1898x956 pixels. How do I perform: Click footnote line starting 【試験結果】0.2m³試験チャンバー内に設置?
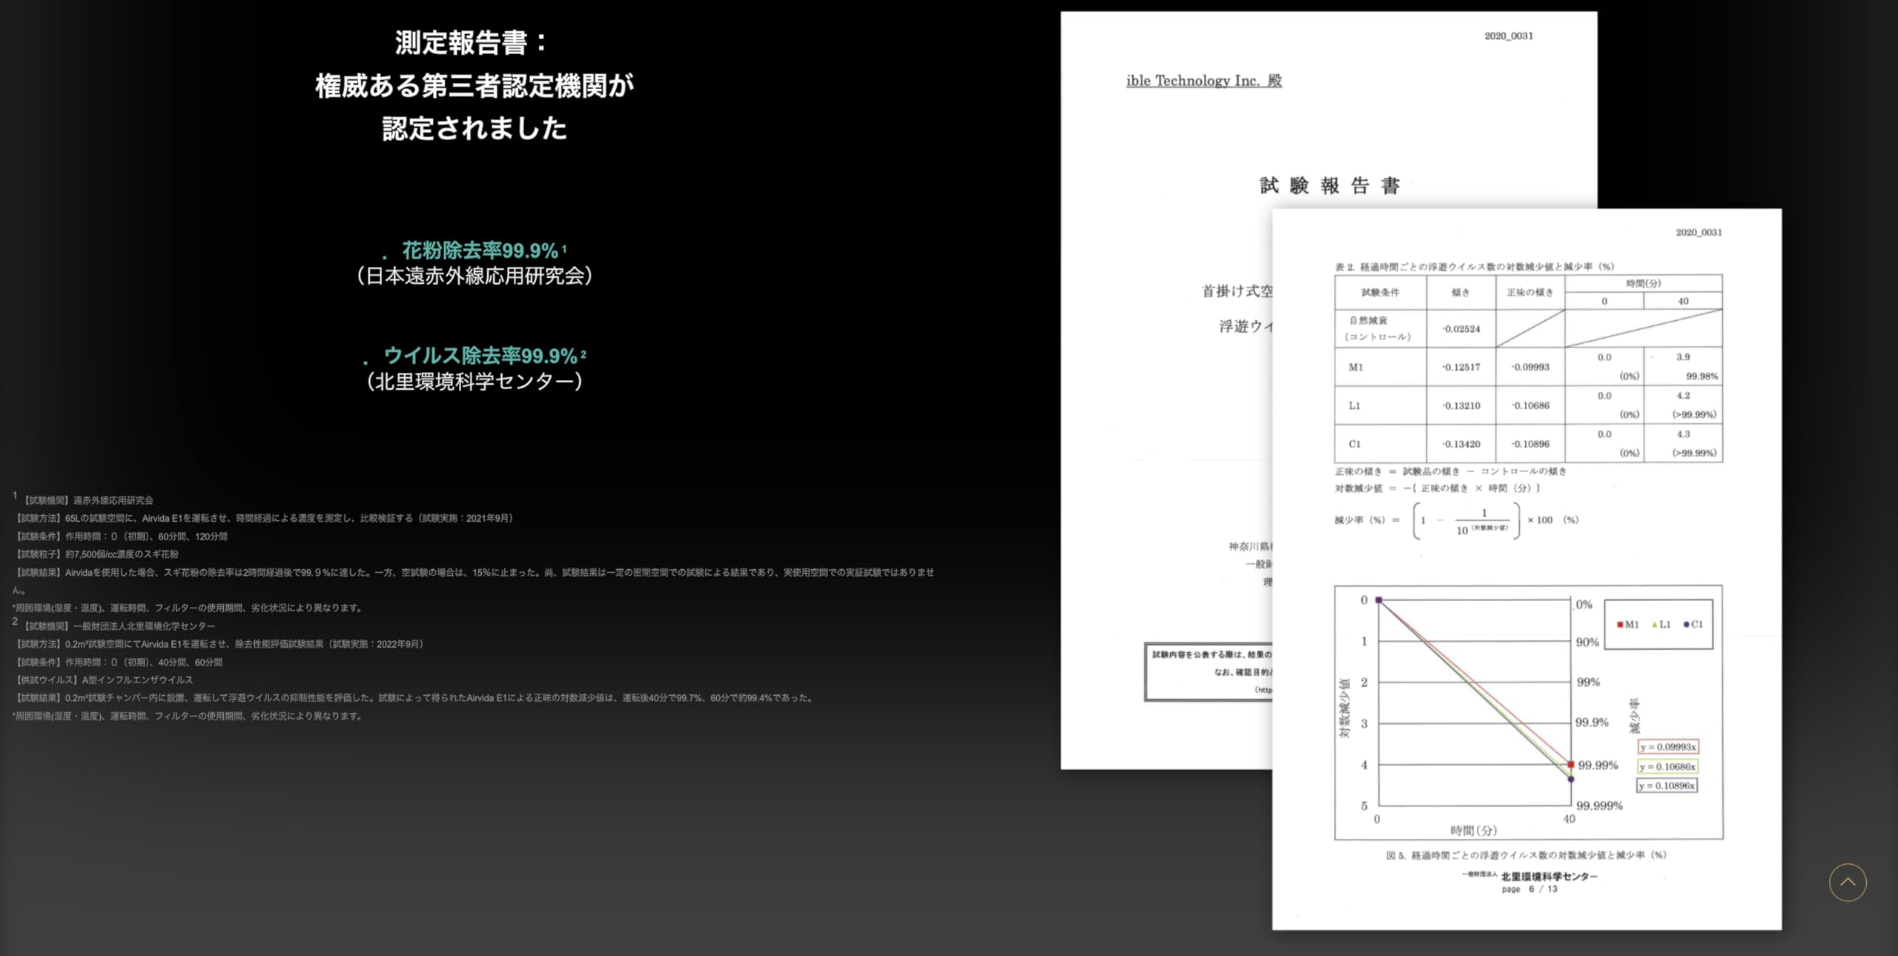tap(414, 697)
